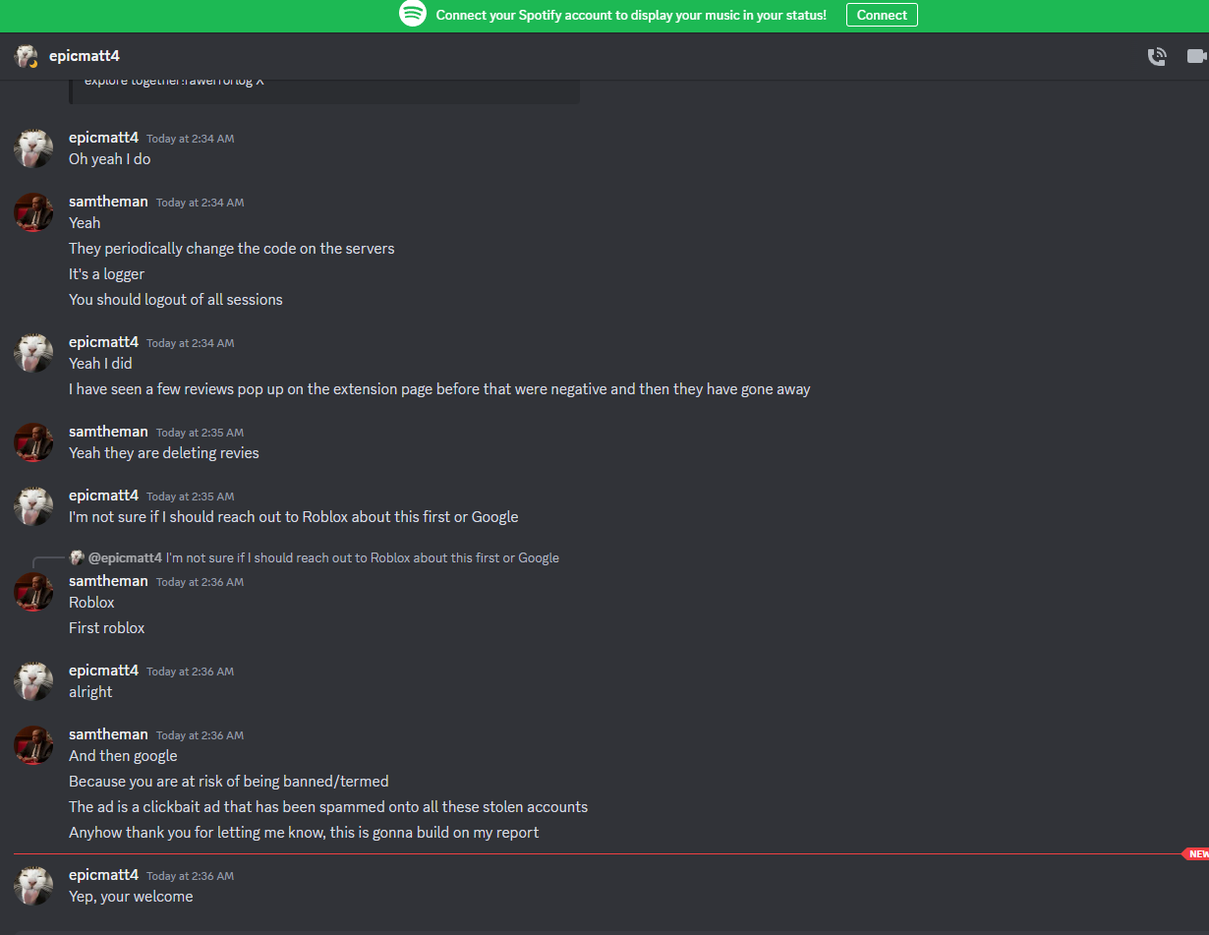Click the epicmatt4 name in the header
The width and height of the screenshot is (1209, 935).
(85, 56)
